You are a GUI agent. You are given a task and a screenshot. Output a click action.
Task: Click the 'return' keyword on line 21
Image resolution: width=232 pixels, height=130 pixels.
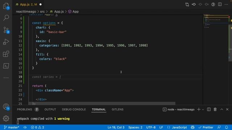(38, 86)
